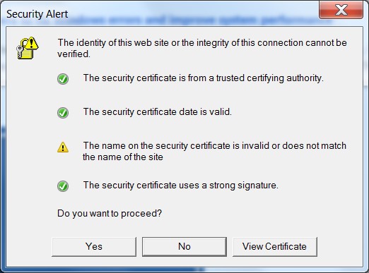
Task: Click the certificate date is valid text
Action: (x=158, y=112)
